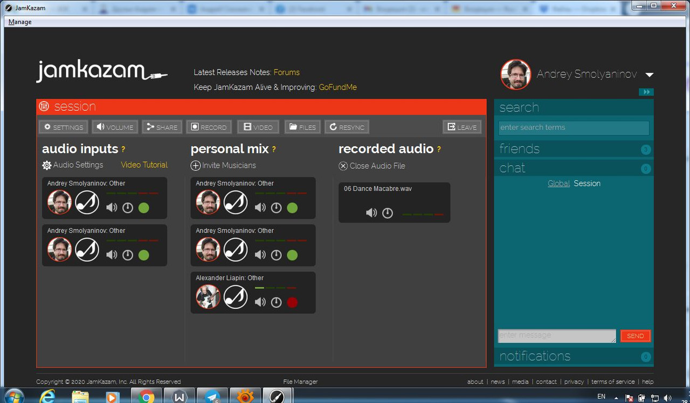
Task: Click instrument note icon on lower audio inputs track
Action: (x=87, y=250)
